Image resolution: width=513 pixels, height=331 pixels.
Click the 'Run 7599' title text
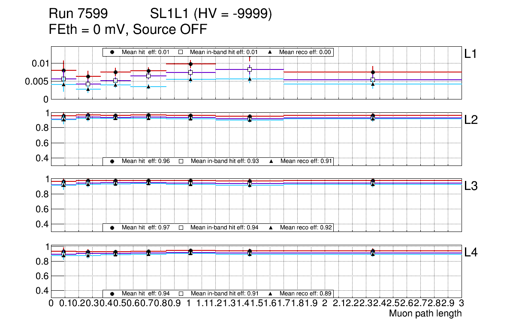coord(78,14)
